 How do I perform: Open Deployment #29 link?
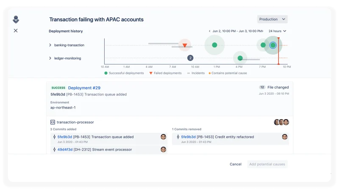[84, 88]
